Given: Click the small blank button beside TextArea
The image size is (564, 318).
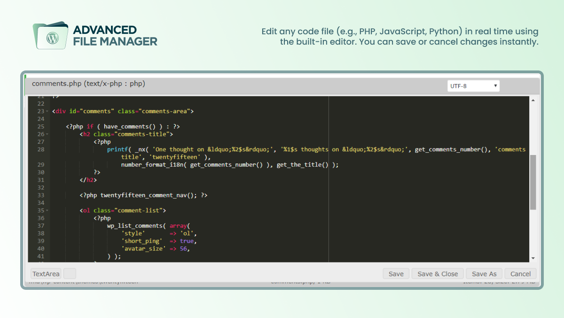Looking at the screenshot, I should click(x=70, y=274).
